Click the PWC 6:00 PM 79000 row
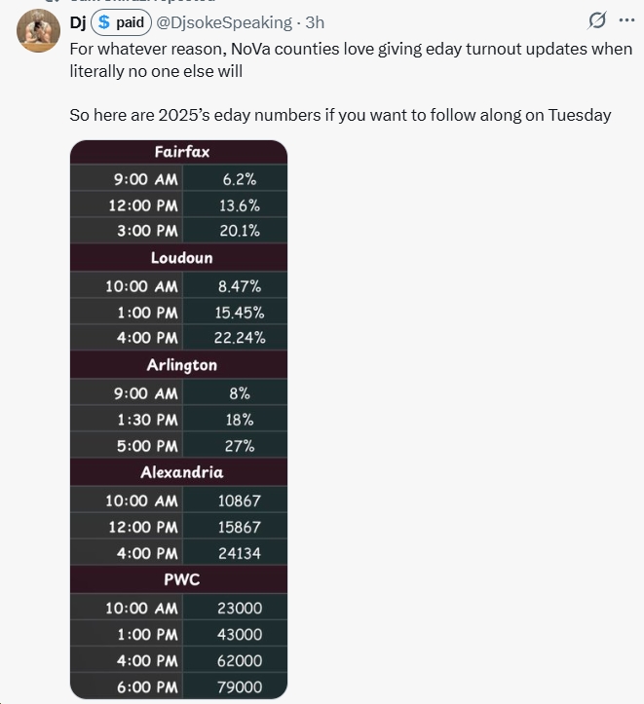 (181, 686)
